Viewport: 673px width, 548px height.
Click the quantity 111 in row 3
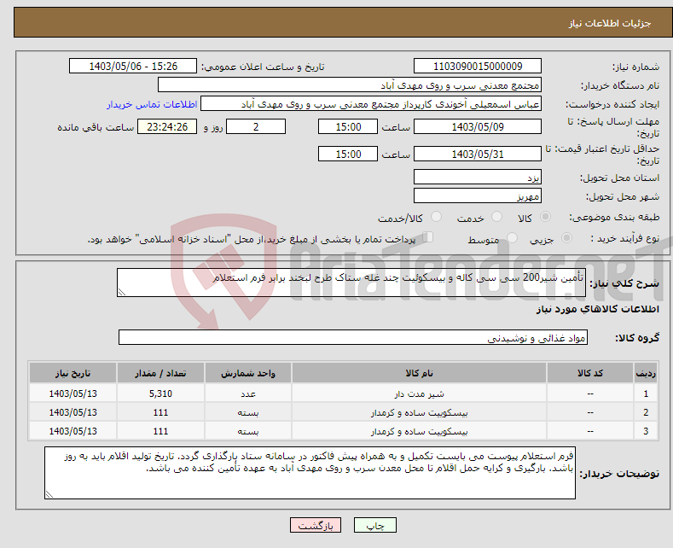tap(160, 431)
